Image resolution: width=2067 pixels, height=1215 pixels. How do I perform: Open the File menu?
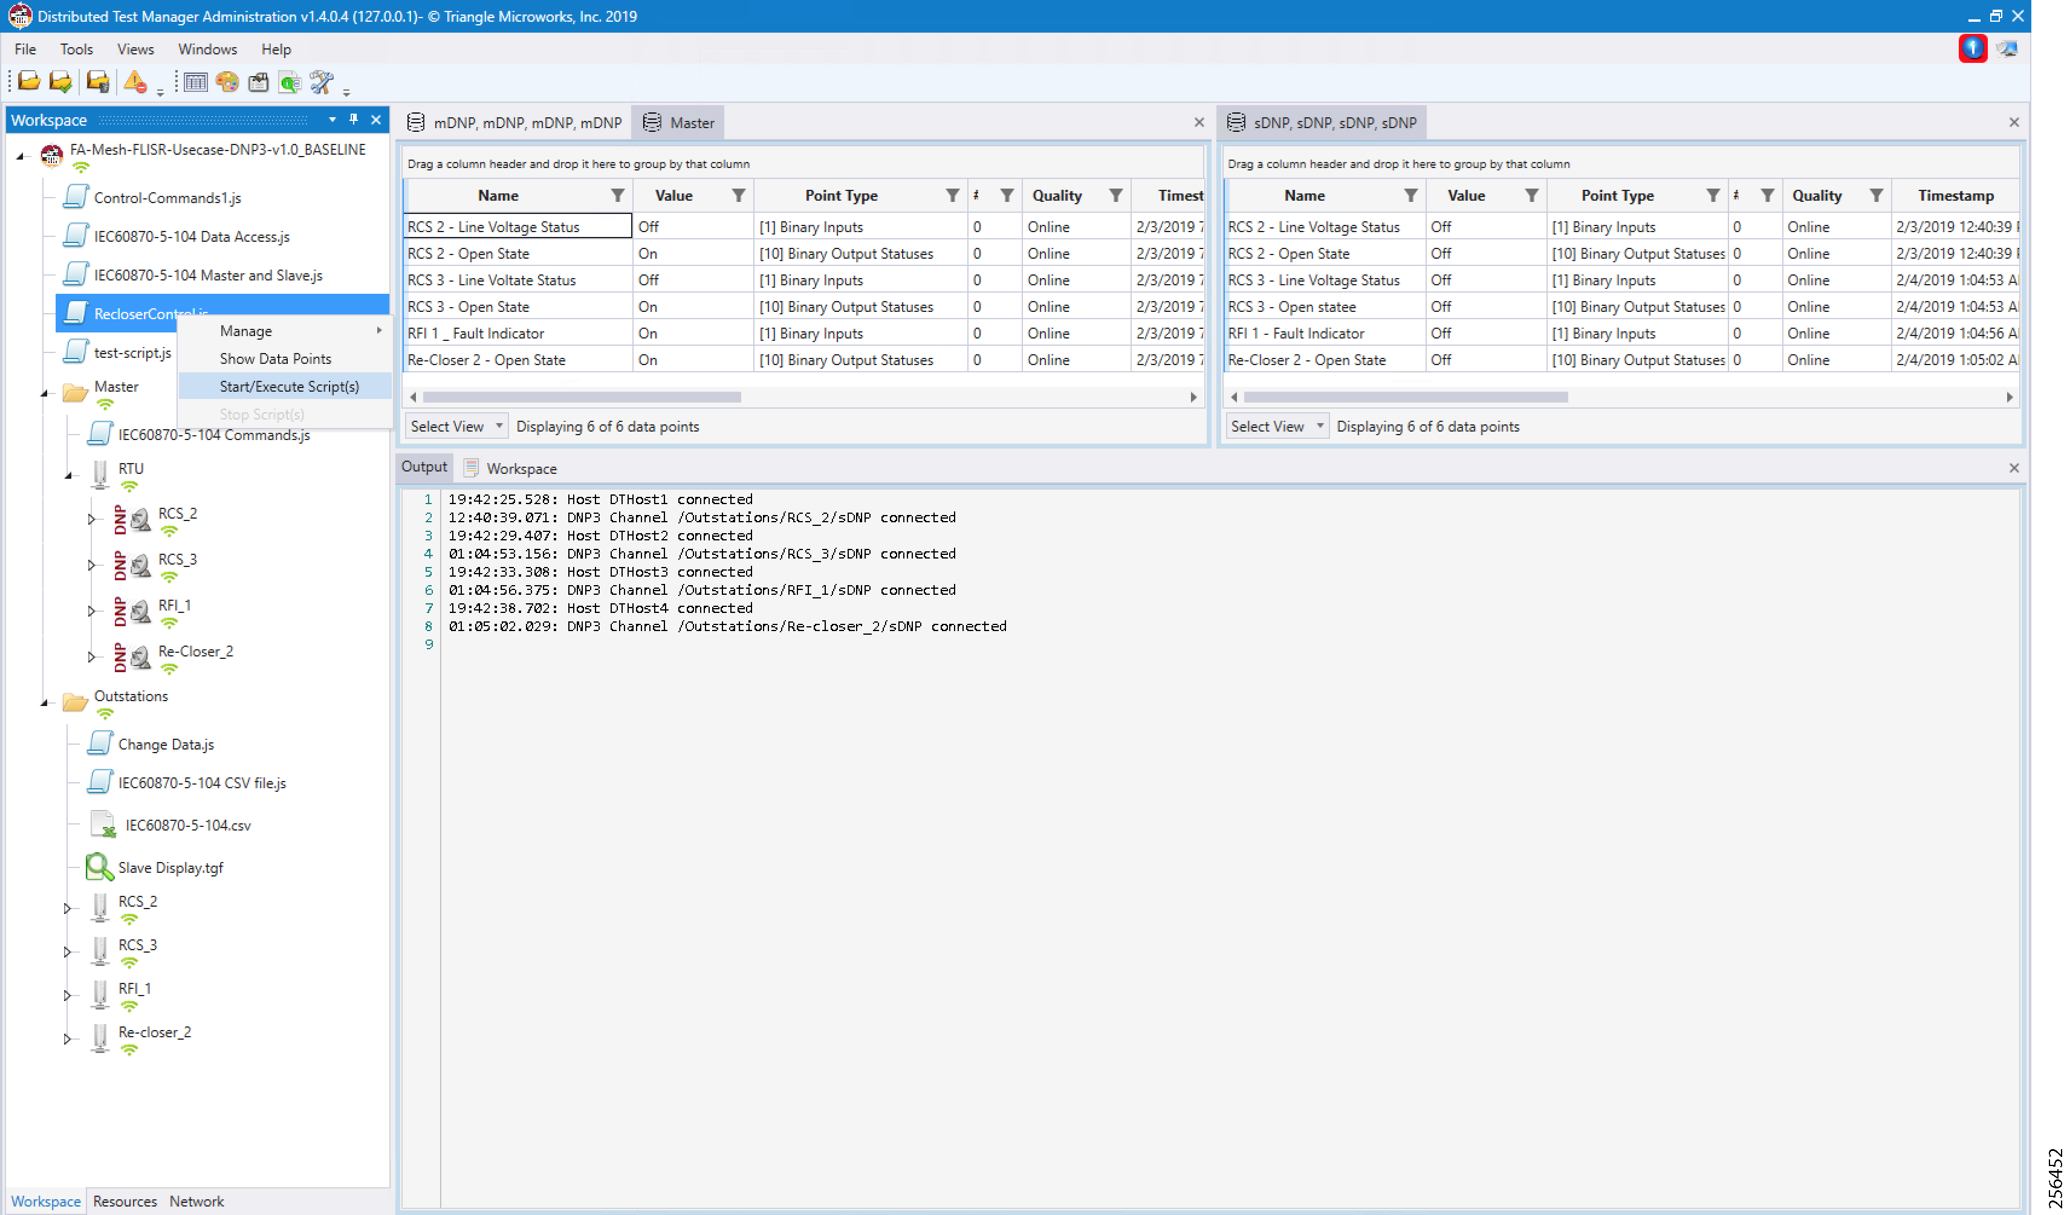pyautogui.click(x=25, y=49)
